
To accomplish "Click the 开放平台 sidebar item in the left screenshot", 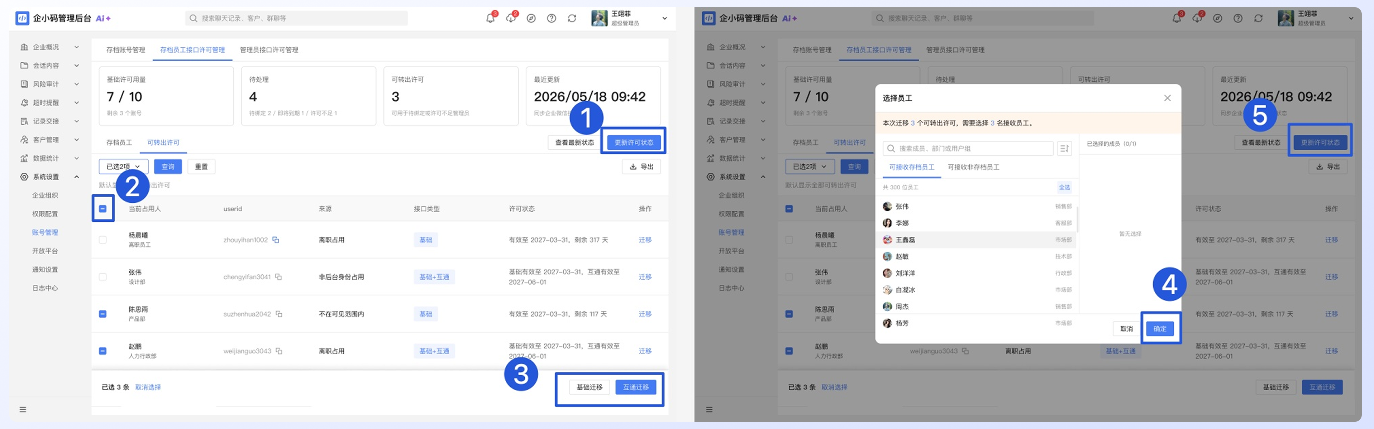I will click(45, 251).
